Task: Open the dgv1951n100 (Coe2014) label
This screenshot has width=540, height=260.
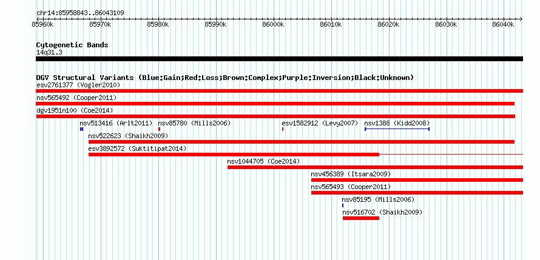Action: pos(75,110)
